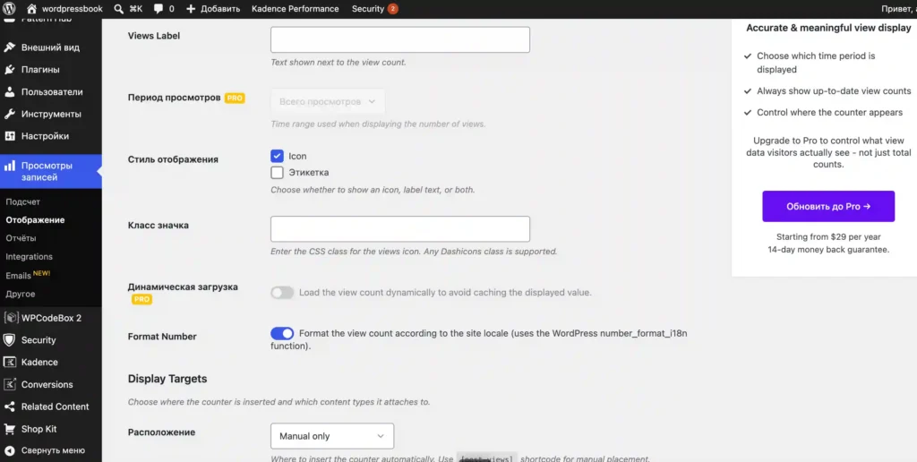Open the Расположение Manual only dropdown
The width and height of the screenshot is (917, 462).
tap(332, 436)
